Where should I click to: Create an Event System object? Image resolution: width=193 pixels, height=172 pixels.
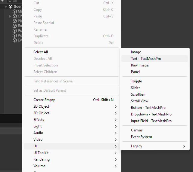coord(154,137)
